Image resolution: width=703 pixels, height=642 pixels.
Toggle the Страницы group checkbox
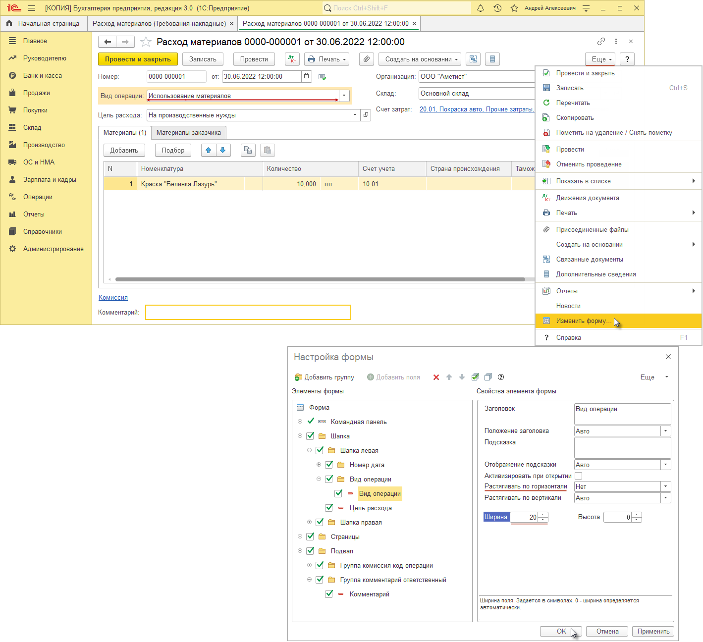(310, 536)
